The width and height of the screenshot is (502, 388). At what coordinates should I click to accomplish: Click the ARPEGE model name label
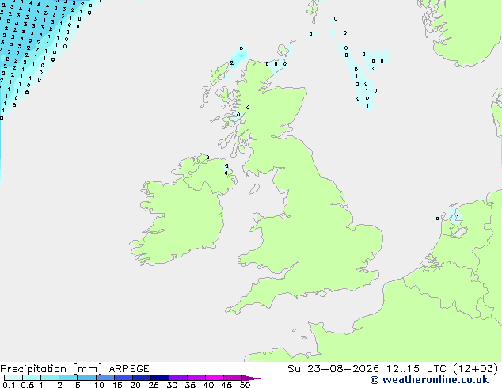tap(129, 369)
